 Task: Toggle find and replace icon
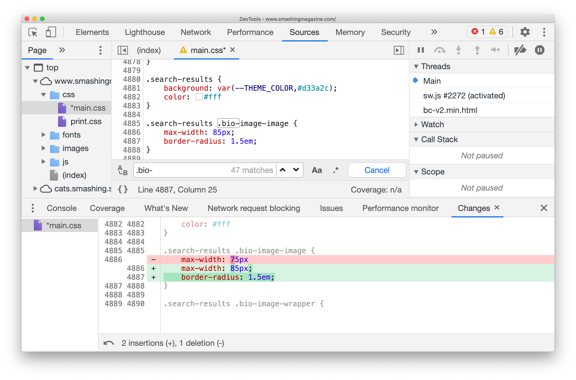(123, 170)
